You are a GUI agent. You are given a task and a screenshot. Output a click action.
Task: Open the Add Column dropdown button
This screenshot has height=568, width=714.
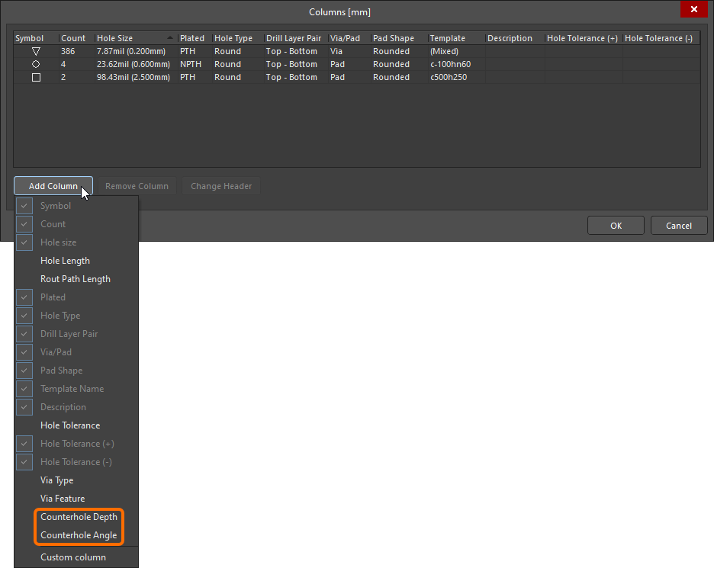pyautogui.click(x=53, y=186)
